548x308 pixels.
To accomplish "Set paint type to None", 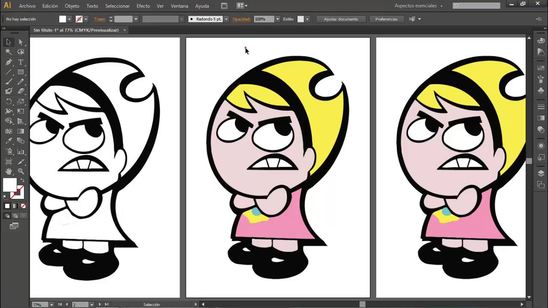I will point(23,206).
